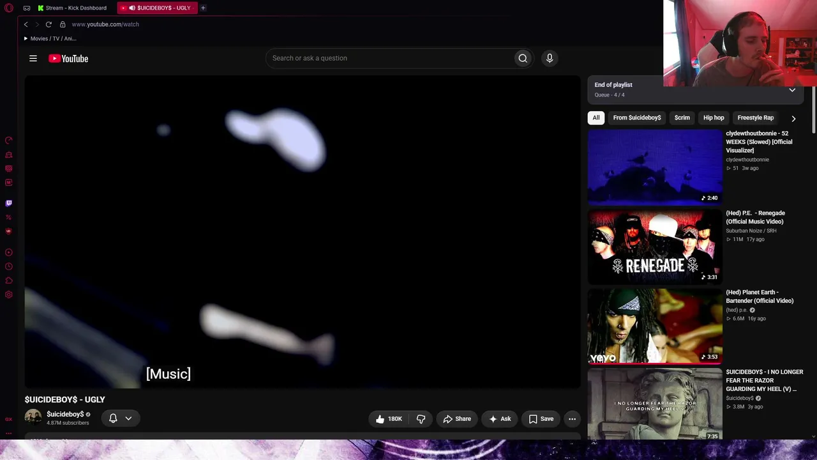This screenshot has height=460, width=817.
Task: Click the statue thumbnail with 7:35 duration
Action: (x=655, y=404)
